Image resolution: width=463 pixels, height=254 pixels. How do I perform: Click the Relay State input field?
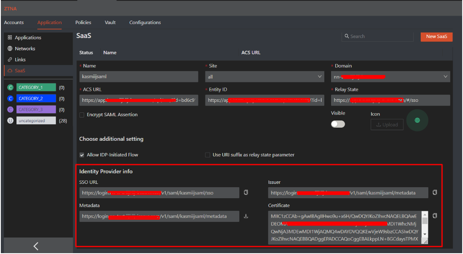tap(390, 100)
